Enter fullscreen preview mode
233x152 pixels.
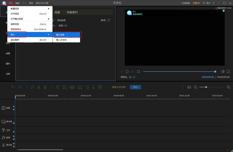point(228,72)
